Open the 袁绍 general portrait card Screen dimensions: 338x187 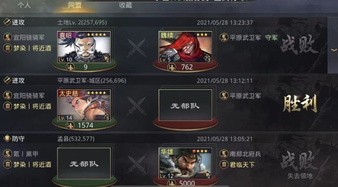click(x=84, y=47)
